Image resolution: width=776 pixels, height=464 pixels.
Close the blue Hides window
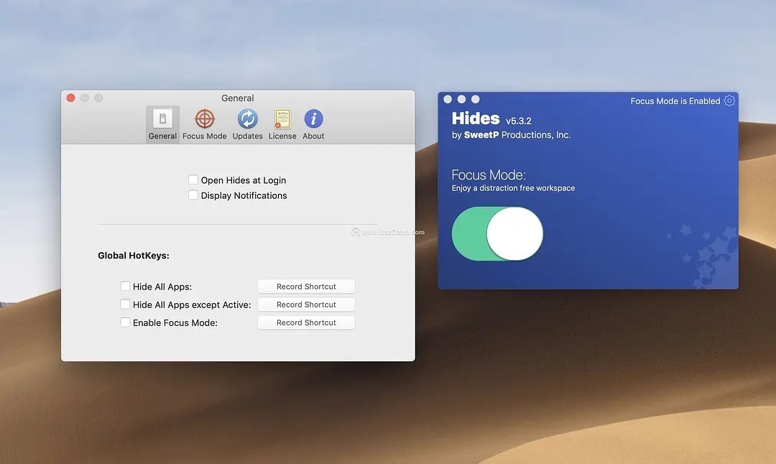[448, 99]
